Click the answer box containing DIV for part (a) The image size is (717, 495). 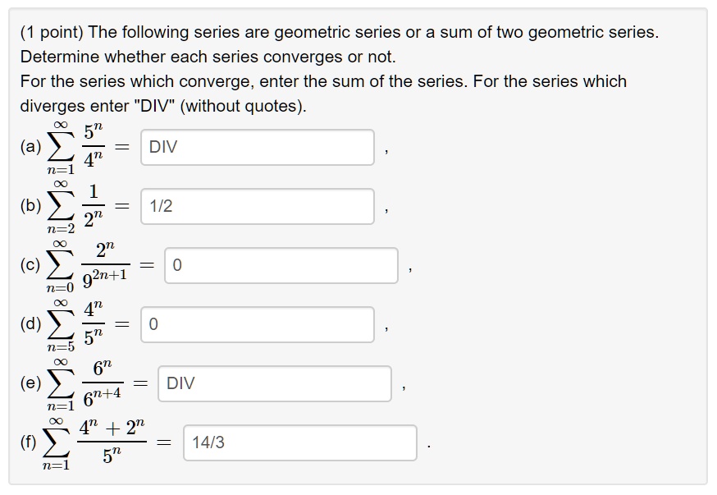(x=258, y=147)
